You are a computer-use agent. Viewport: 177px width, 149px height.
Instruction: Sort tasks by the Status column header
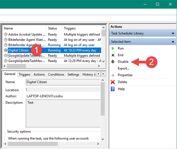tap(54, 28)
